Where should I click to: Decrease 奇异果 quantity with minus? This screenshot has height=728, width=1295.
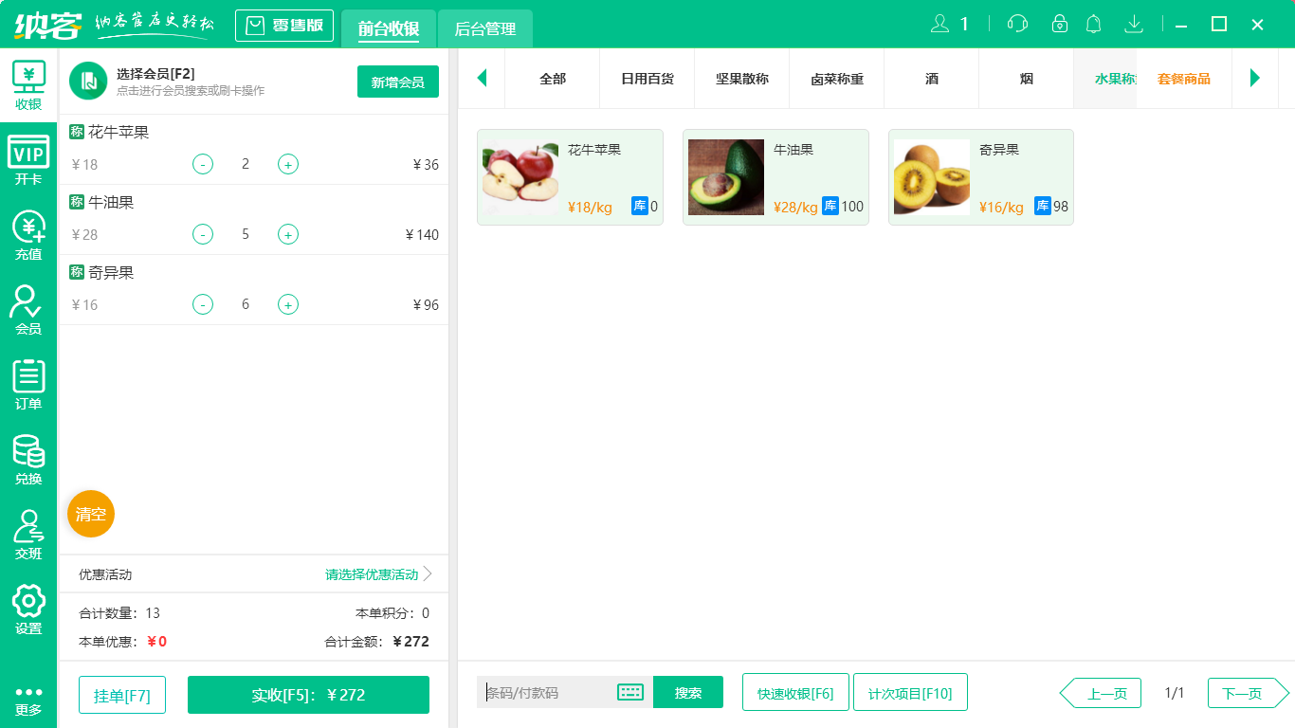203,304
